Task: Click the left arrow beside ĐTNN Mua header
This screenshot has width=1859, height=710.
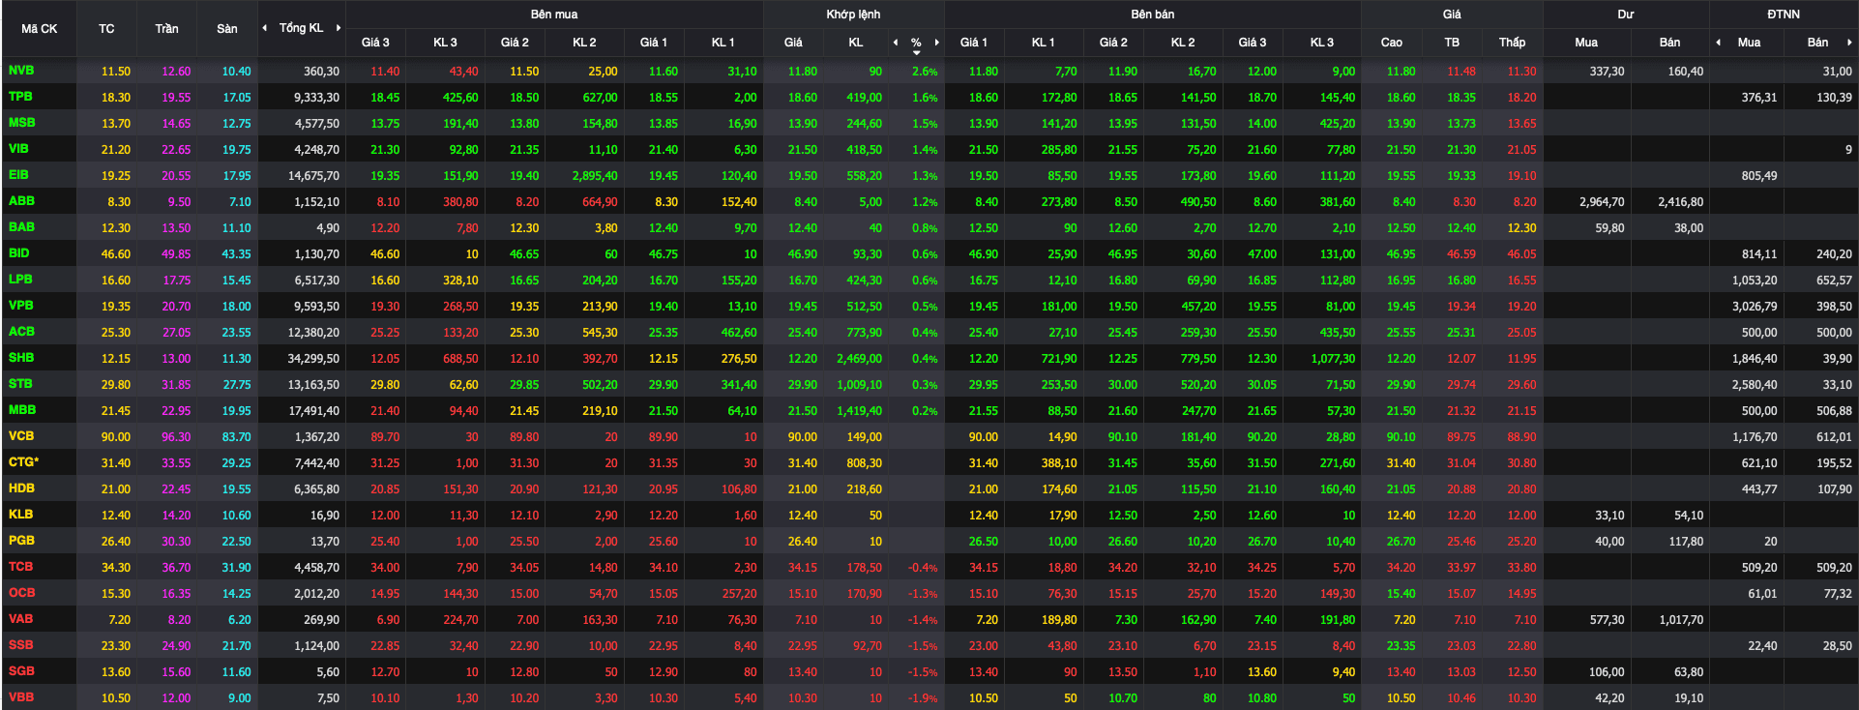Action: point(1719,43)
